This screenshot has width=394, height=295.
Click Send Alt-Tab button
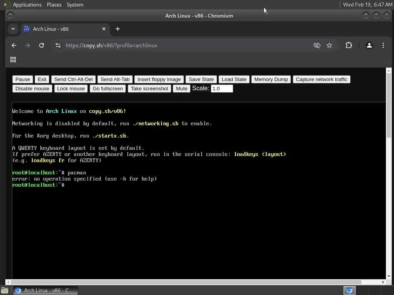click(x=115, y=79)
